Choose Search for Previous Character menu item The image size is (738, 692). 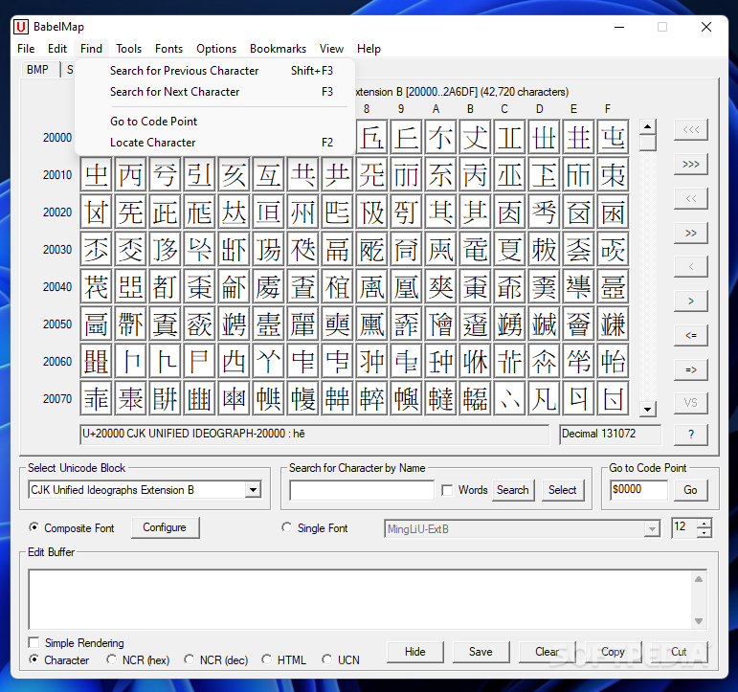(x=215, y=71)
